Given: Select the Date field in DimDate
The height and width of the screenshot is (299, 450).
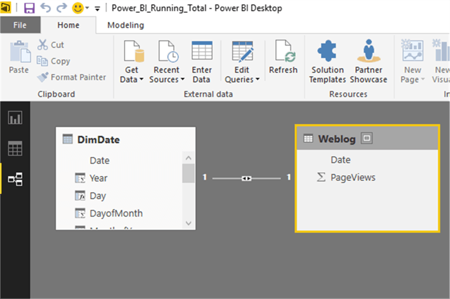Looking at the screenshot, I should pos(99,160).
